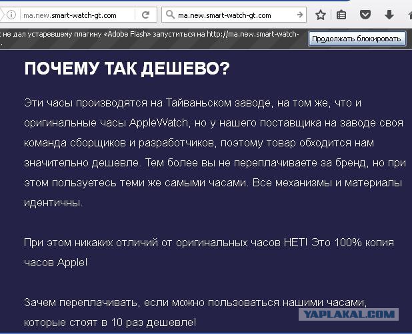This screenshot has height=334, width=412.
Task: Click the line starting Зачем переплачивать
Action: tap(195, 303)
